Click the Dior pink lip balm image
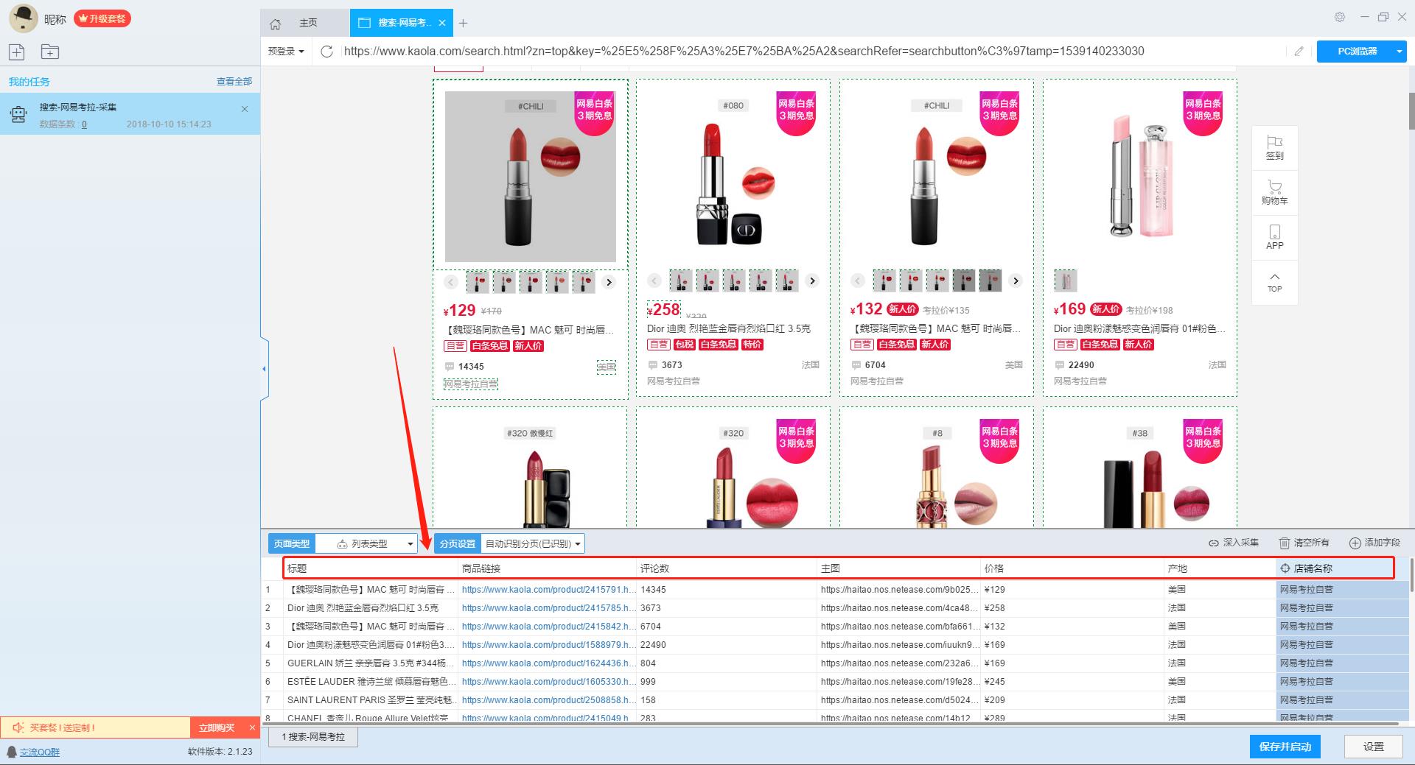Image resolution: width=1415 pixels, height=765 pixels. coord(1139,177)
